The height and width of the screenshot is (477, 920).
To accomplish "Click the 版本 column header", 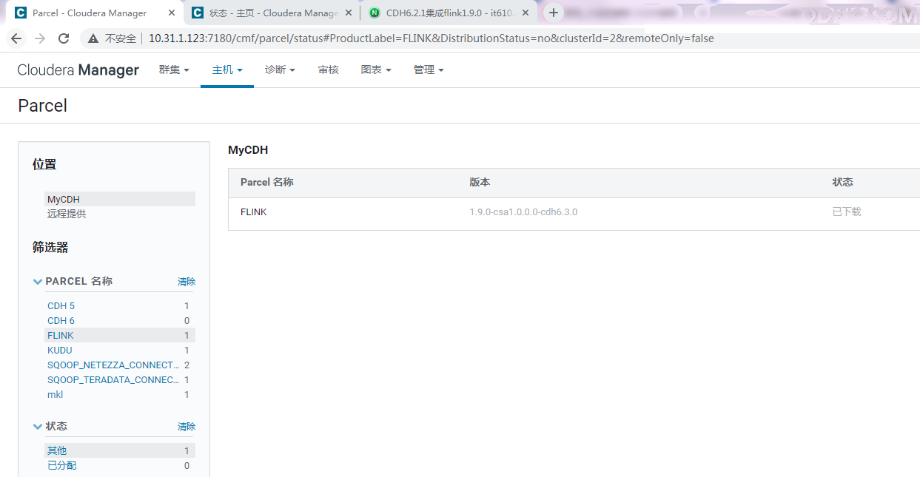I will [480, 182].
